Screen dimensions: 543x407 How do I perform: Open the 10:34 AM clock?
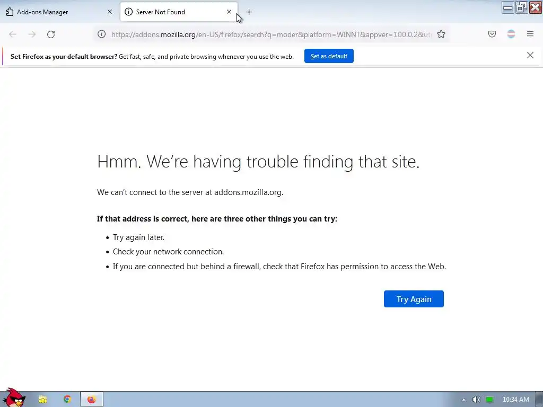515,400
